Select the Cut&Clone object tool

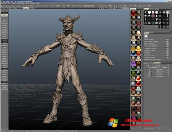click(5, 46)
